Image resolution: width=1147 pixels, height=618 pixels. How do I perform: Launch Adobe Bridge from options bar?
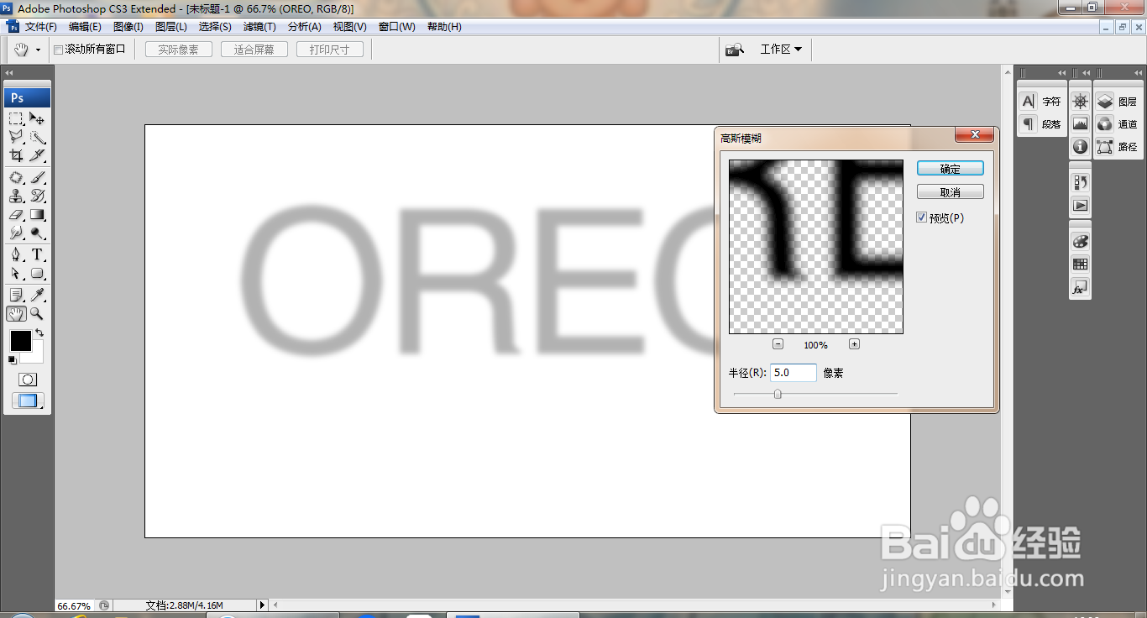(735, 50)
